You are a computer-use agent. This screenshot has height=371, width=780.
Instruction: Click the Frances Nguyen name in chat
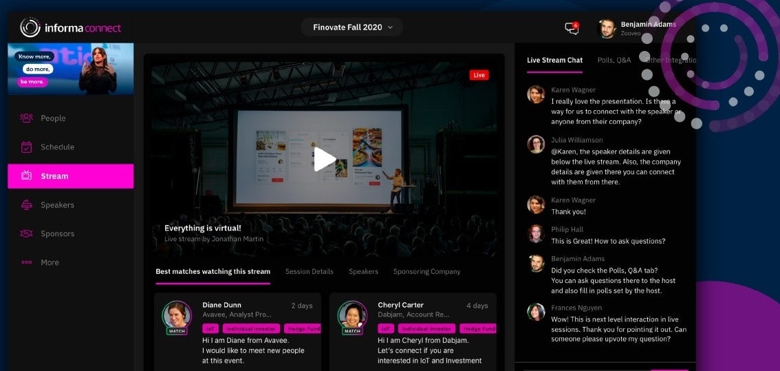576,308
